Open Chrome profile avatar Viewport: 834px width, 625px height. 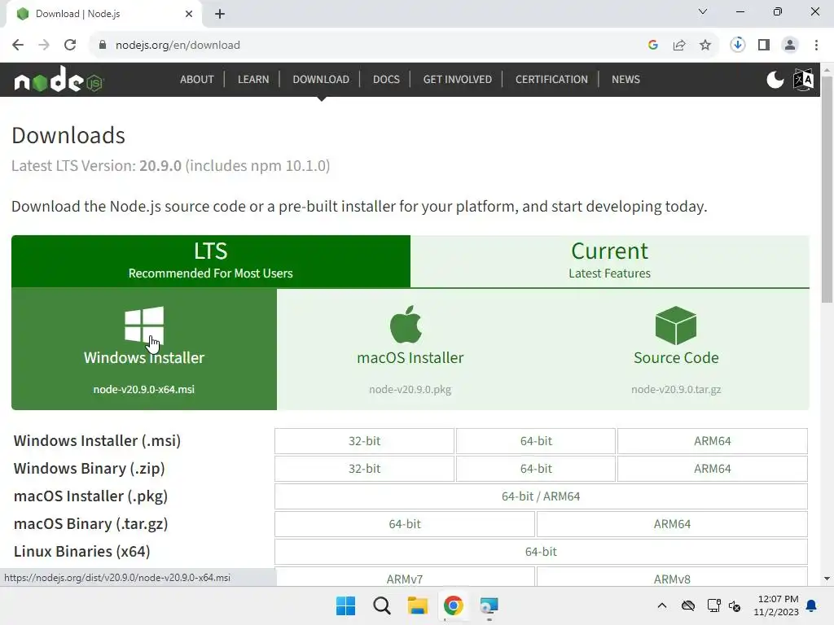[790, 46]
